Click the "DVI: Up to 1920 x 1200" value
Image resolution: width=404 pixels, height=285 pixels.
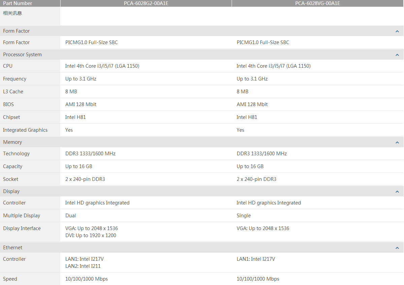(91, 235)
